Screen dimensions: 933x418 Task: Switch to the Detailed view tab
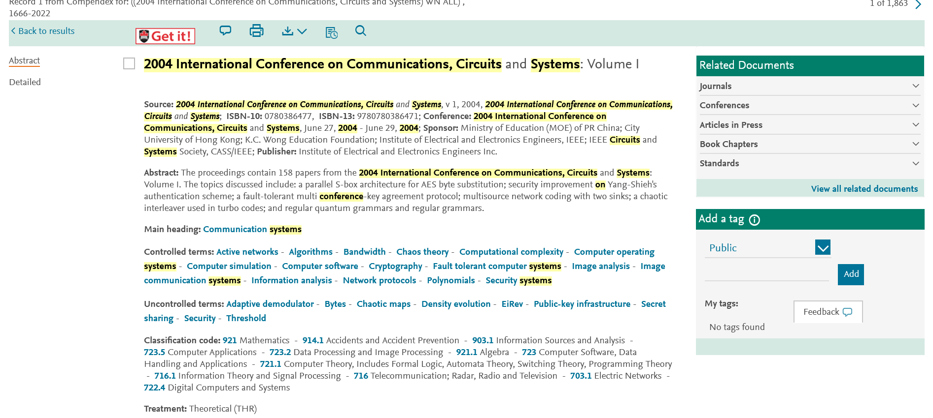point(25,82)
